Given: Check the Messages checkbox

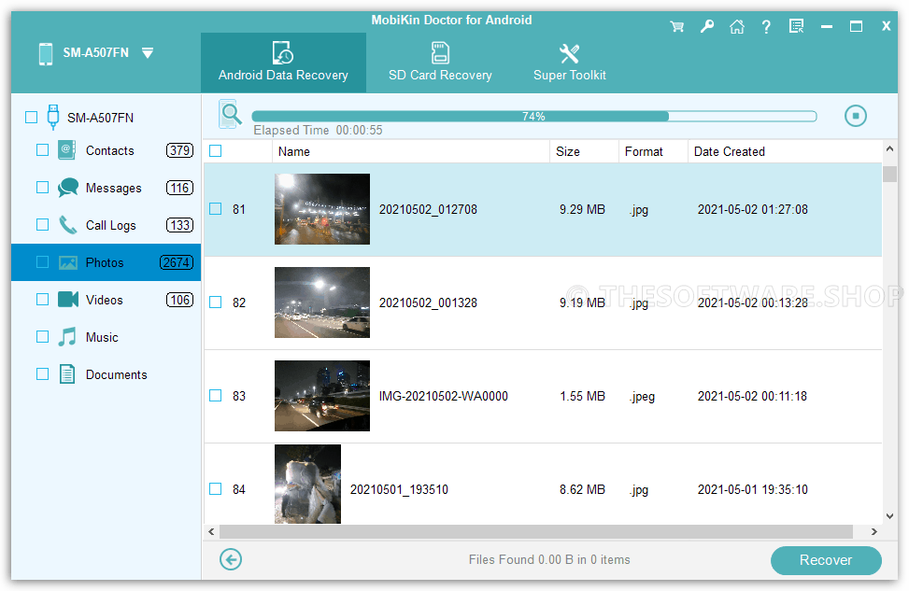Looking at the screenshot, I should click(42, 187).
